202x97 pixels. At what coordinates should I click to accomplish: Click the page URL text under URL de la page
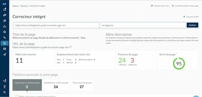41,47
